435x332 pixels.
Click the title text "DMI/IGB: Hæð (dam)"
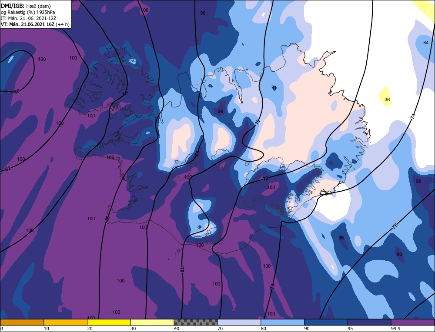[26, 6]
